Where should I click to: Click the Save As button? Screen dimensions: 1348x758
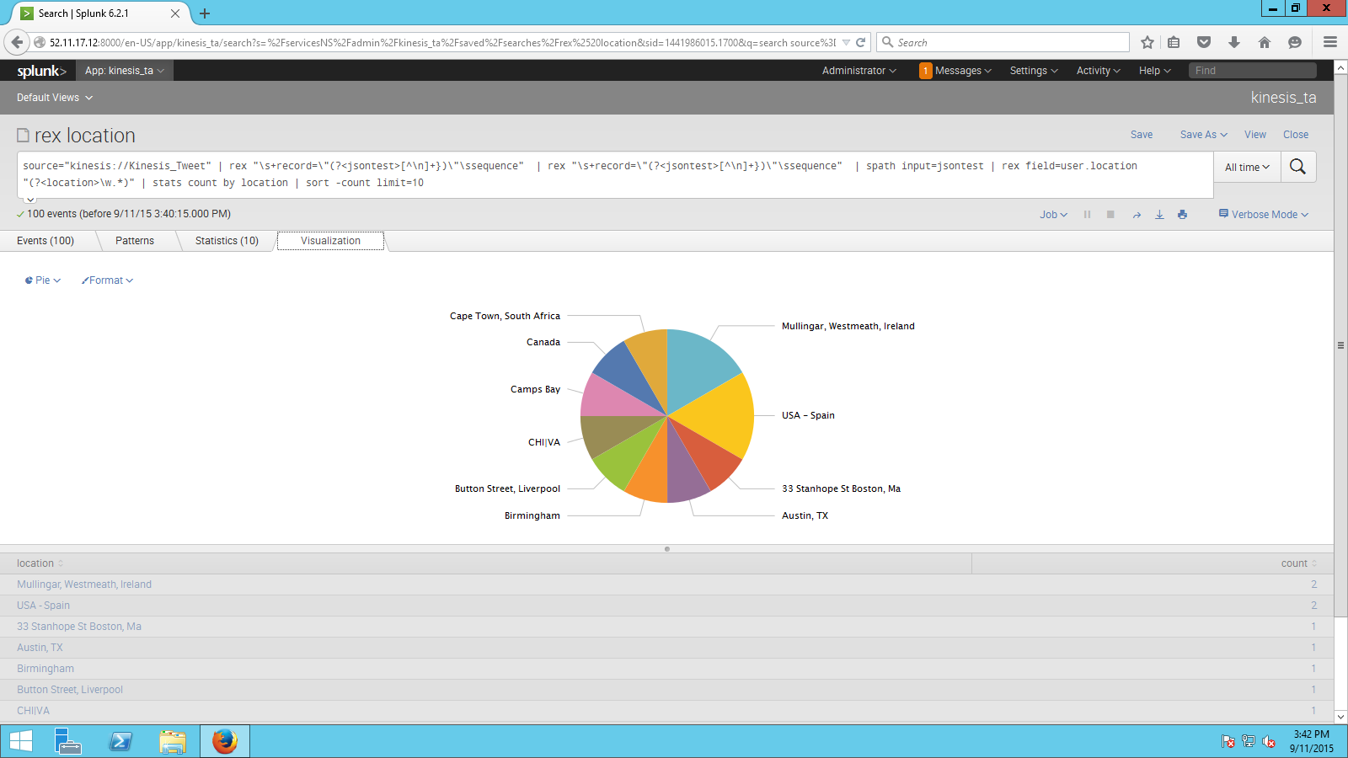point(1202,134)
